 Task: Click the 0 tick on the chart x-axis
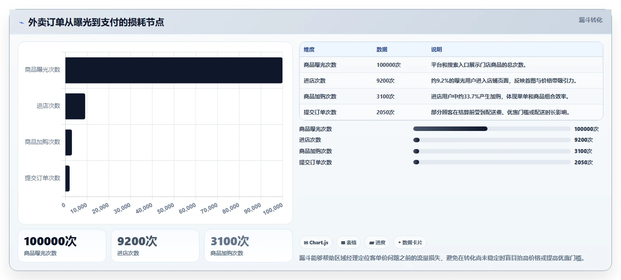[x=64, y=205]
